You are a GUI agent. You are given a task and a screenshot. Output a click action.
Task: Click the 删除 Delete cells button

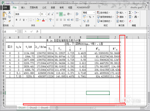121,17
